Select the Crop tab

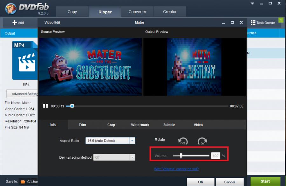(111, 125)
